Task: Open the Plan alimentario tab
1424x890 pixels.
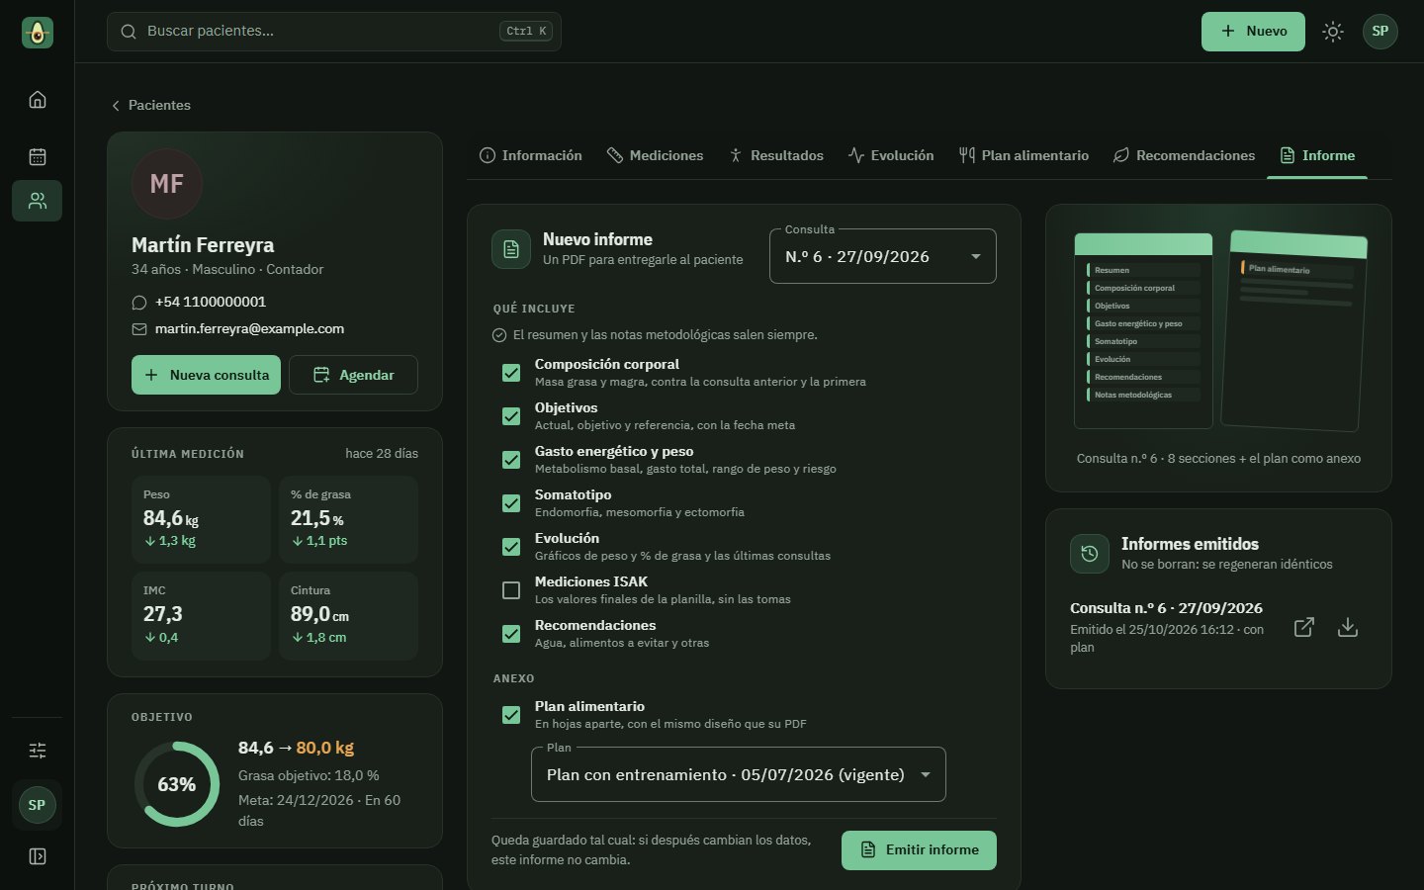Action: click(x=1023, y=156)
